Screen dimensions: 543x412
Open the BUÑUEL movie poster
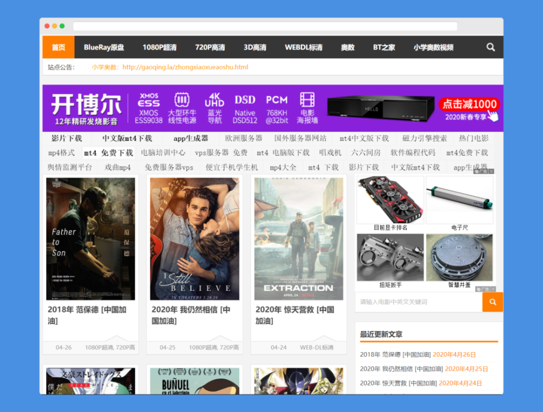point(194,381)
